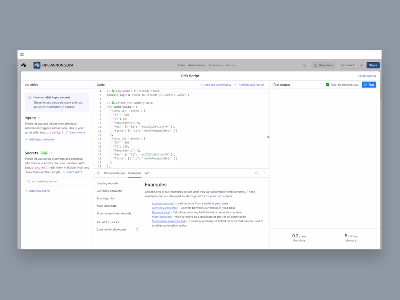Click the info icon in secrets notice
Image resolution: width=400 pixels, height=300 pixels.
(x=30, y=97)
